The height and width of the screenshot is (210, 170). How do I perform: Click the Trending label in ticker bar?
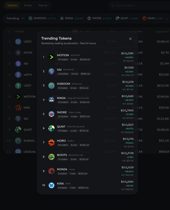point(13,18)
